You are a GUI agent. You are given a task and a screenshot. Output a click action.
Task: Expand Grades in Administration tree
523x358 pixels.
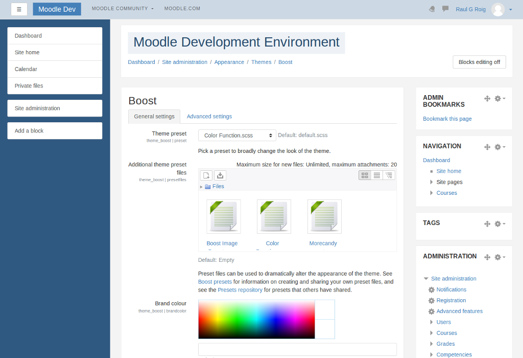click(431, 344)
